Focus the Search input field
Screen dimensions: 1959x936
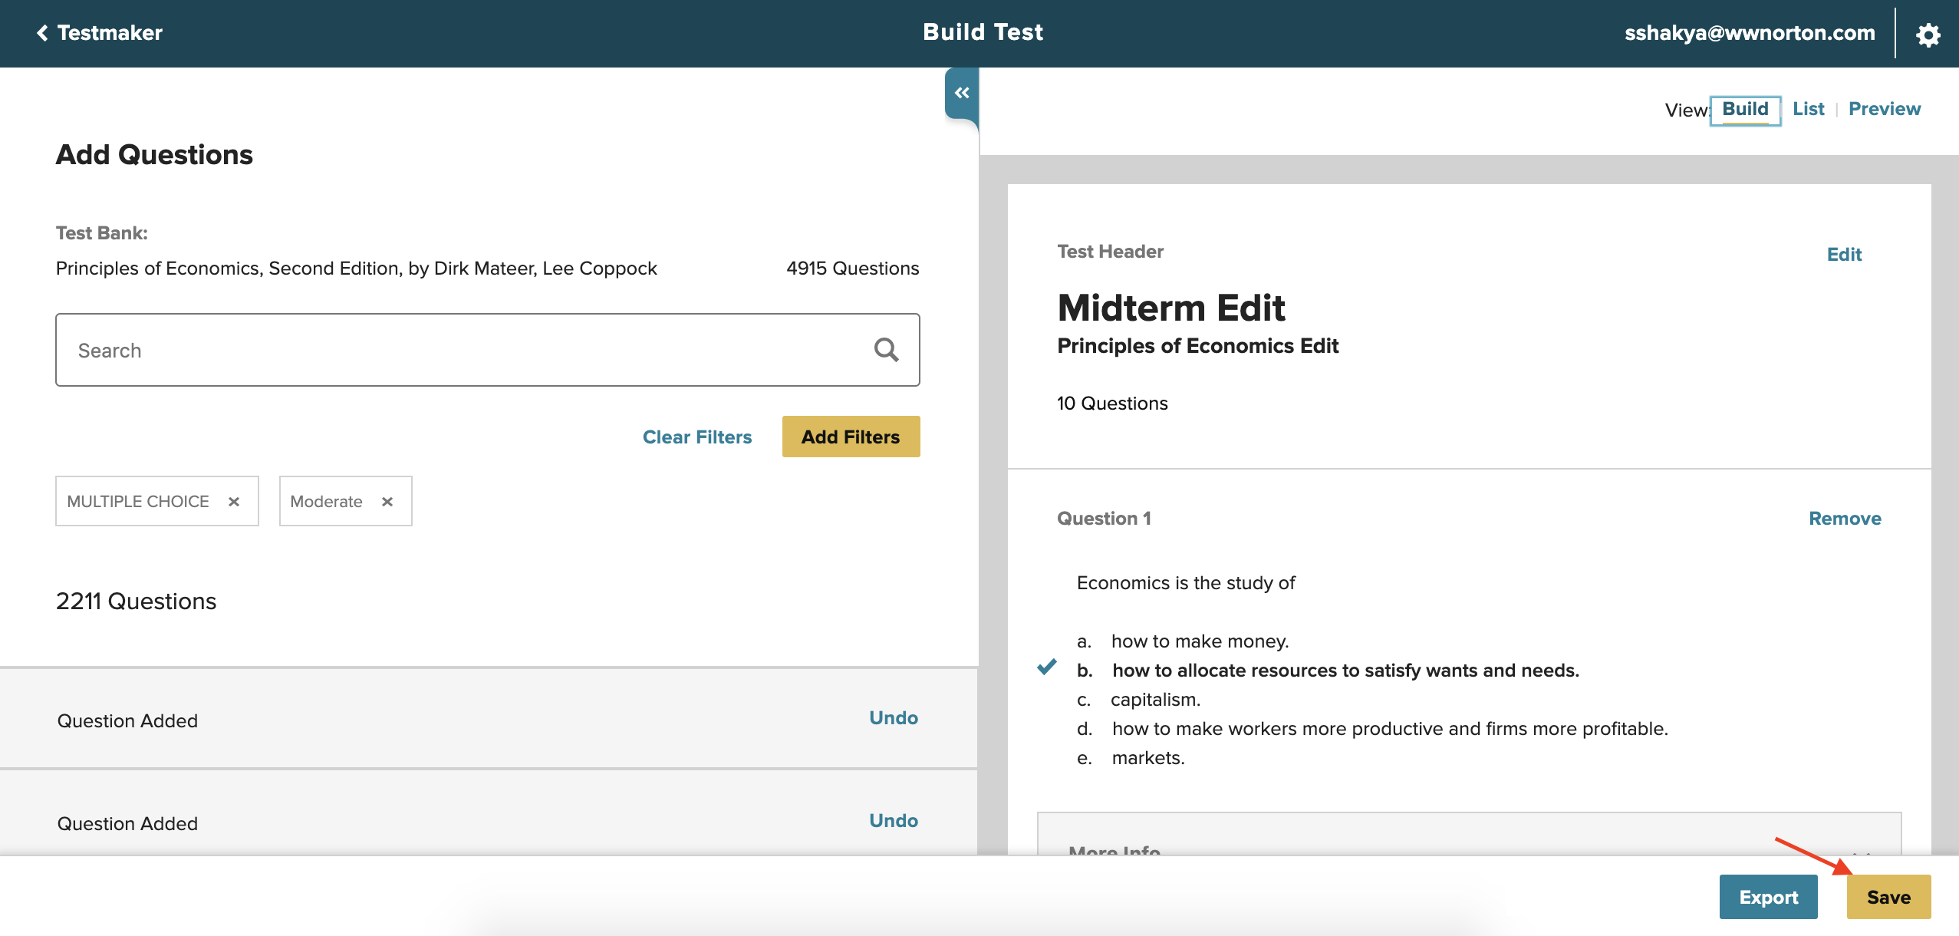460,350
